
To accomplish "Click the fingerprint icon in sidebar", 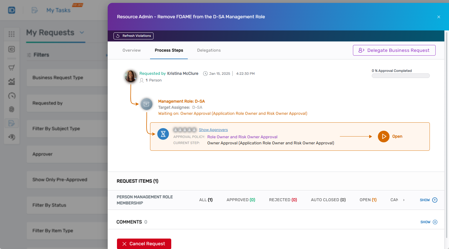I will [12, 109].
